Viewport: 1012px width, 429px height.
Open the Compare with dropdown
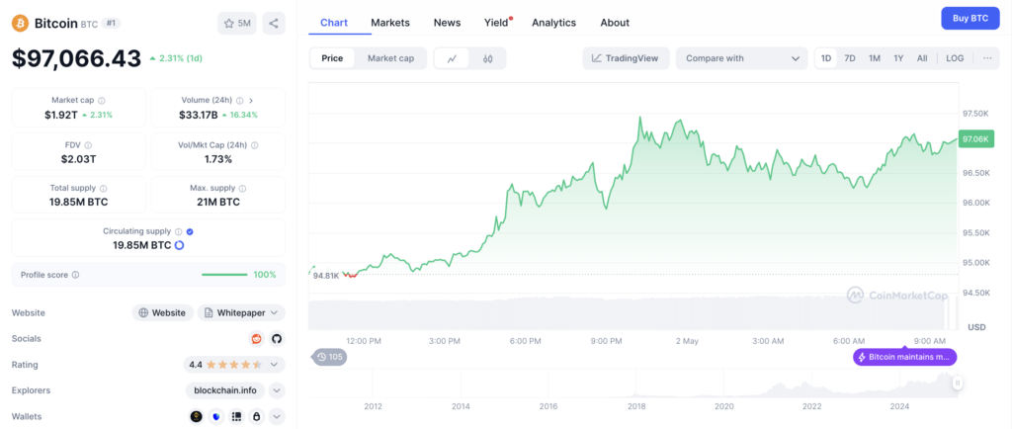741,58
